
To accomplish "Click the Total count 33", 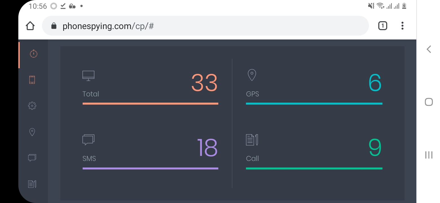I will [204, 83].
